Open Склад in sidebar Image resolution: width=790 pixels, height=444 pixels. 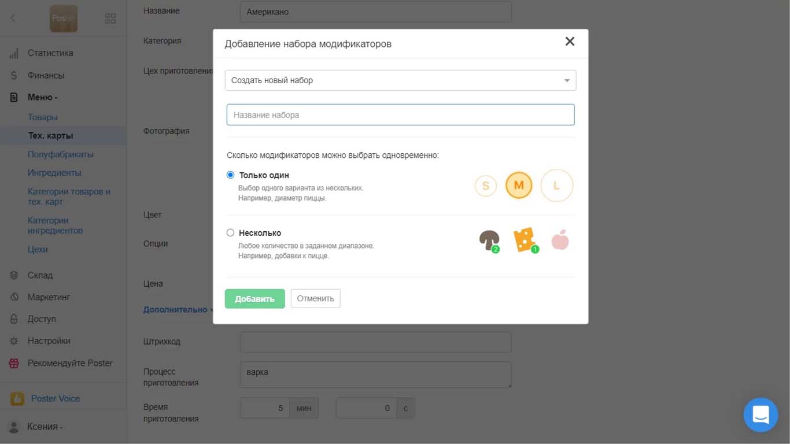pyautogui.click(x=40, y=275)
